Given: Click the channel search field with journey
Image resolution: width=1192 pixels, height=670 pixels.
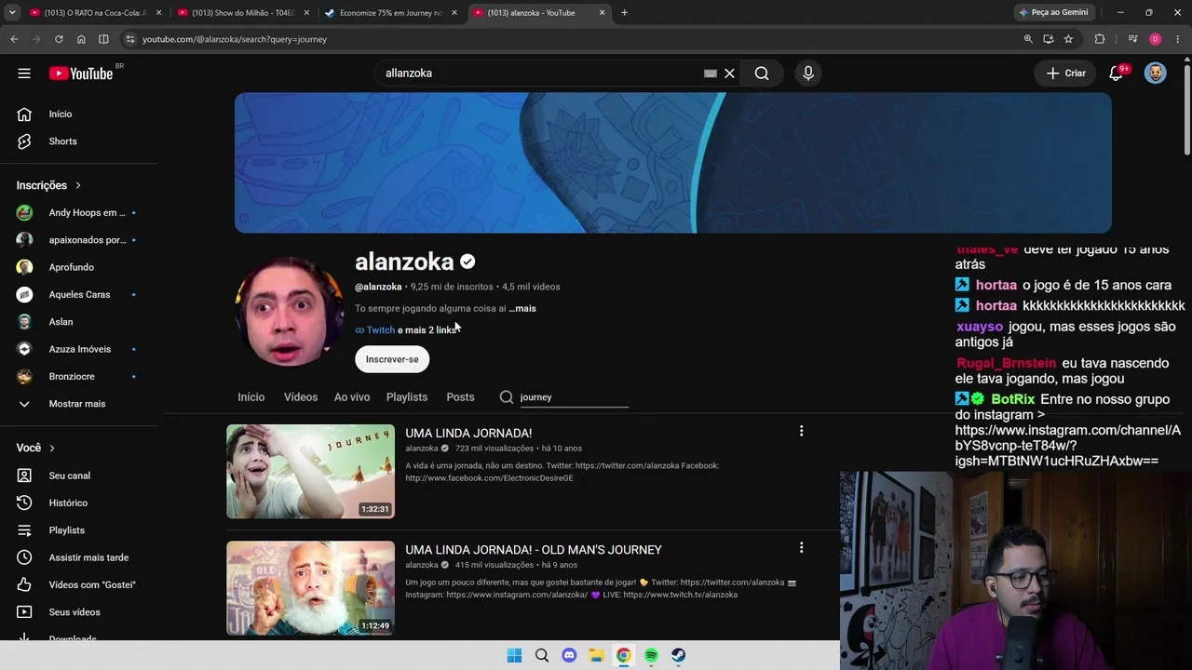Looking at the screenshot, I should 574,397.
